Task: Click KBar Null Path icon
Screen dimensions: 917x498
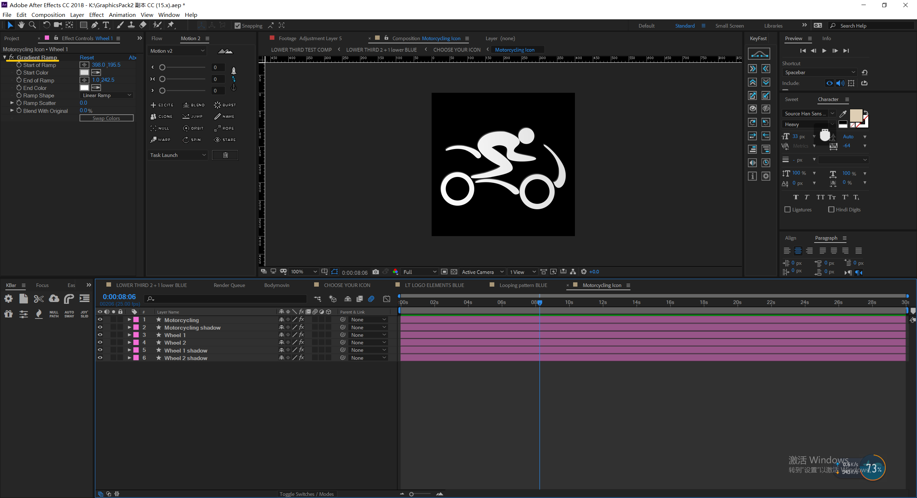Action: pos(54,314)
